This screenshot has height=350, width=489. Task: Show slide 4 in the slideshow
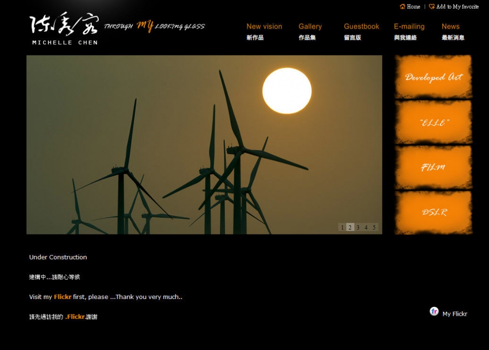click(x=366, y=227)
